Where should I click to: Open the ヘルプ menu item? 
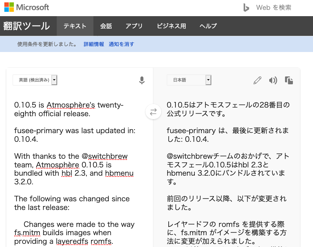coord(208,26)
